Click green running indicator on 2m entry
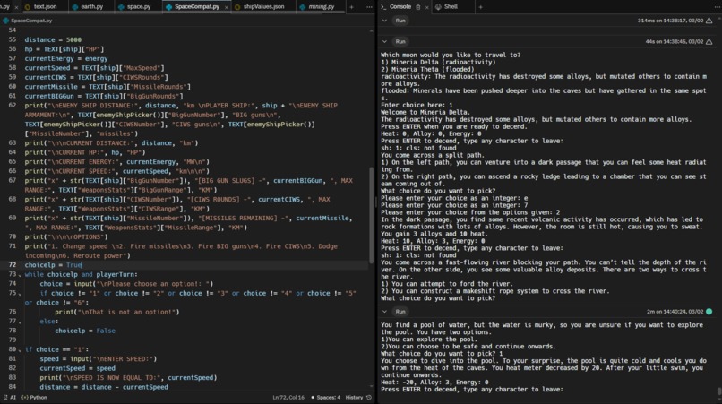 click(x=709, y=312)
